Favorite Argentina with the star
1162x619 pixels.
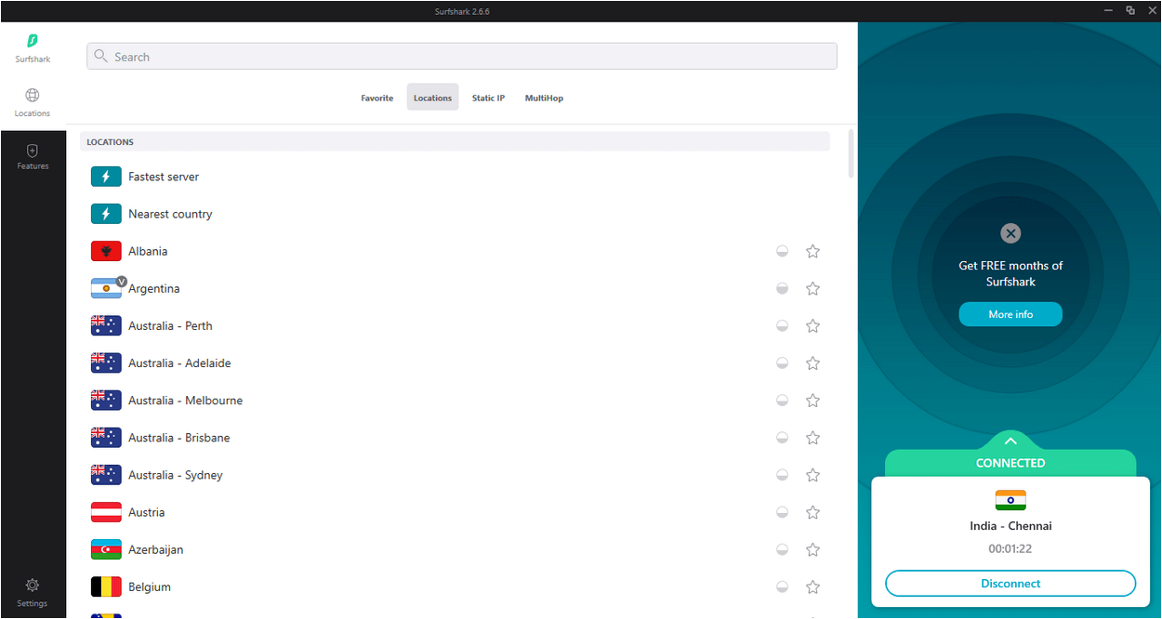[813, 288]
